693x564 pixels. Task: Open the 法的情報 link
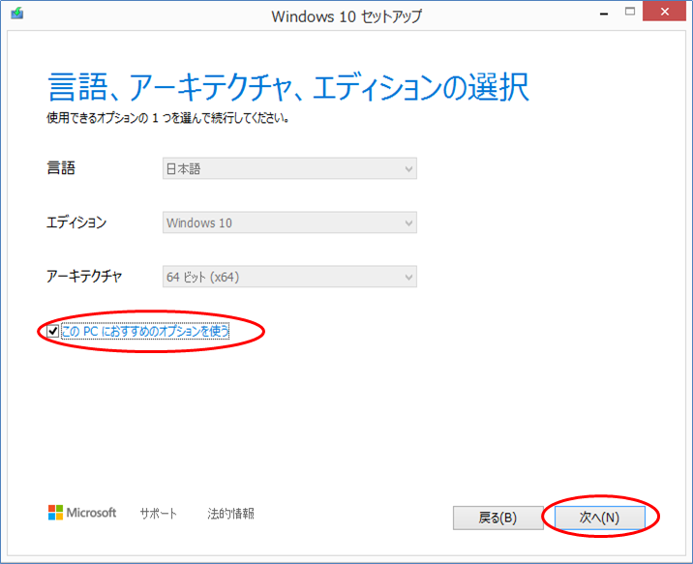tap(230, 513)
